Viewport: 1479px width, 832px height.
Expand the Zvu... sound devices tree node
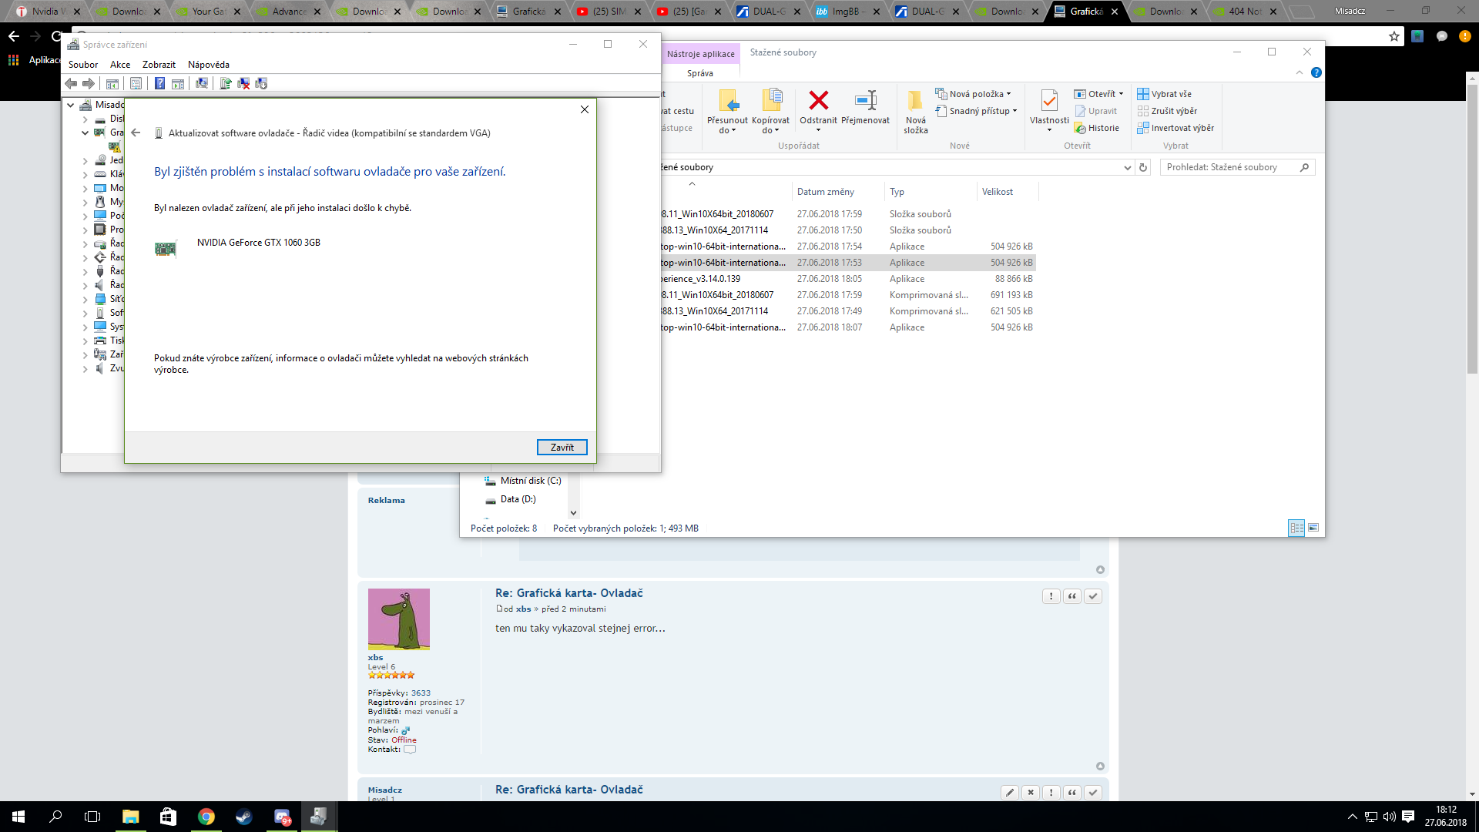click(x=85, y=368)
